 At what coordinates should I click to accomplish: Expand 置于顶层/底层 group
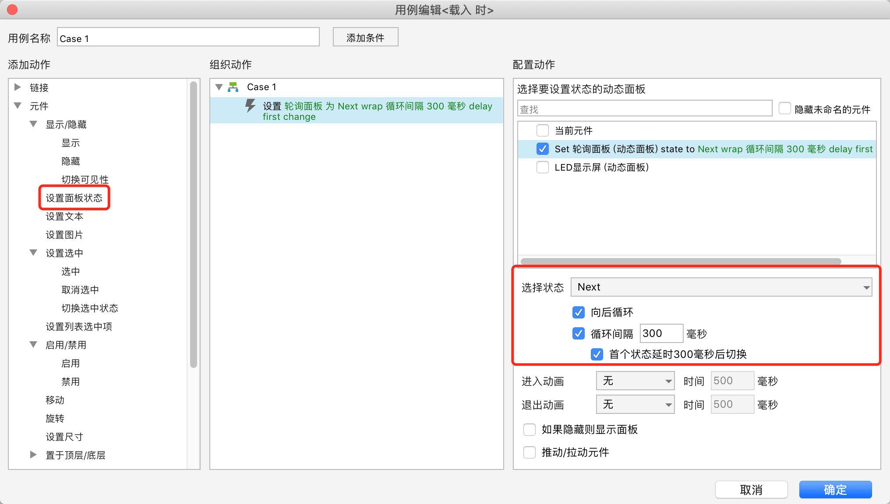coord(33,455)
